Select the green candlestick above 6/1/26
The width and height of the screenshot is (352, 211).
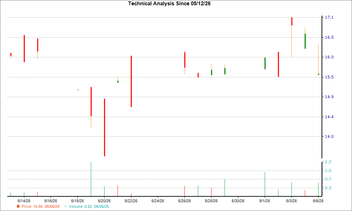pos(265,63)
